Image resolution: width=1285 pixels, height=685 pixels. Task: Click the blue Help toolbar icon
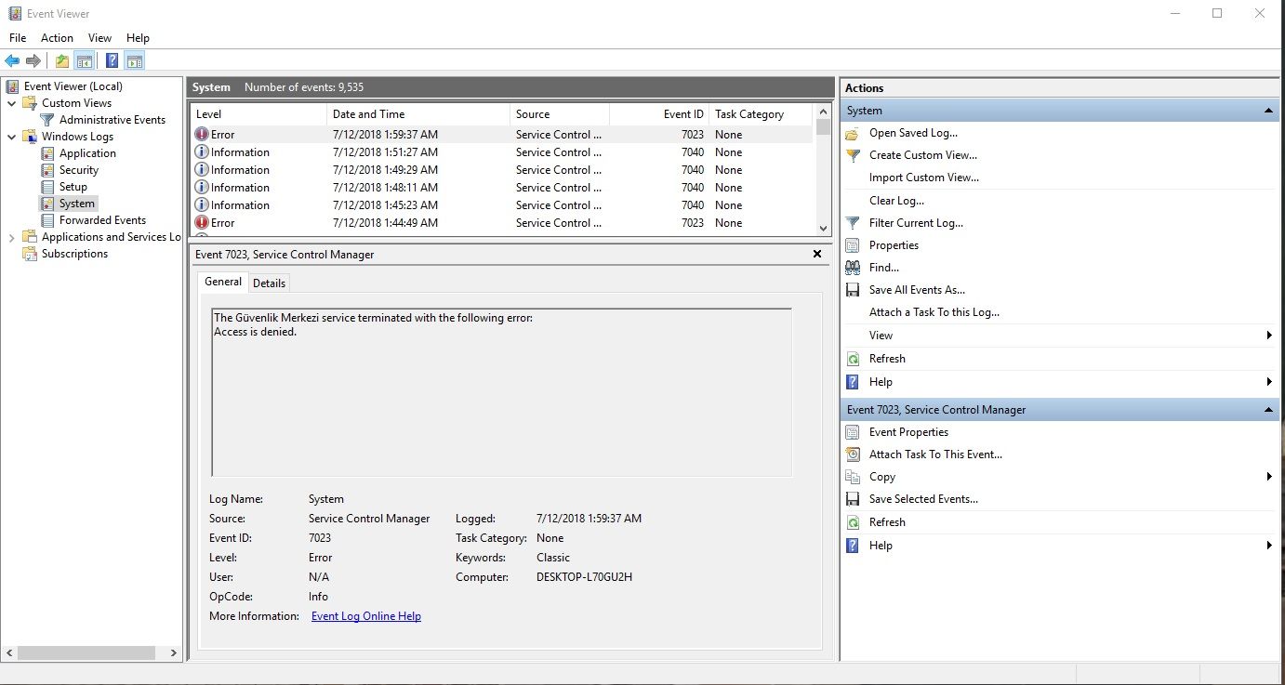point(112,61)
